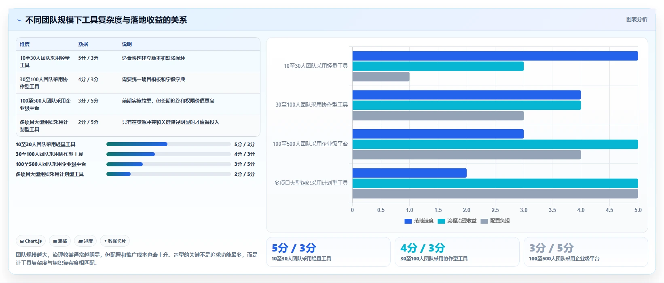This screenshot has height=283, width=664.
Task: Click blue 落地速度 bar for 10至30人团队
Action: click(x=495, y=56)
